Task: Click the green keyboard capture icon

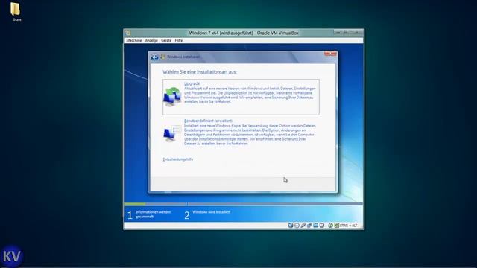Action: coord(337,226)
